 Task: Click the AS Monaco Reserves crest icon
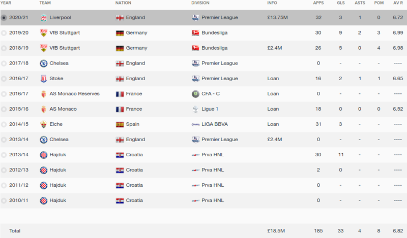click(44, 94)
